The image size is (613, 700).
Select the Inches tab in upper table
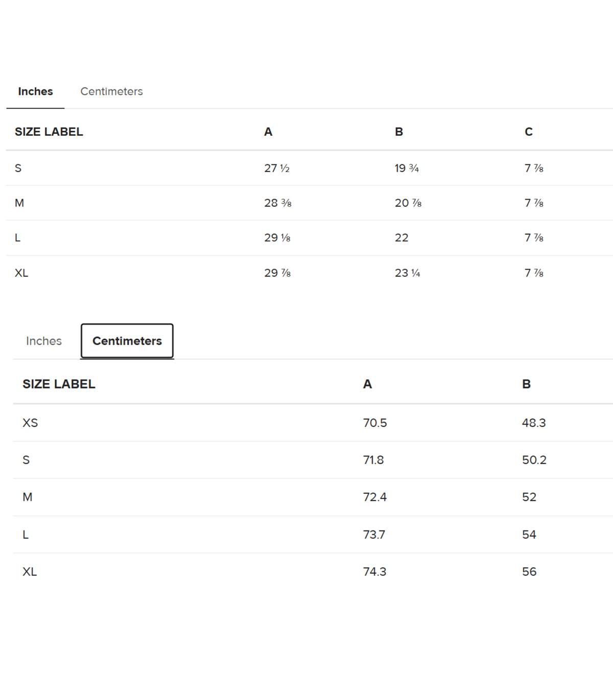pos(35,91)
